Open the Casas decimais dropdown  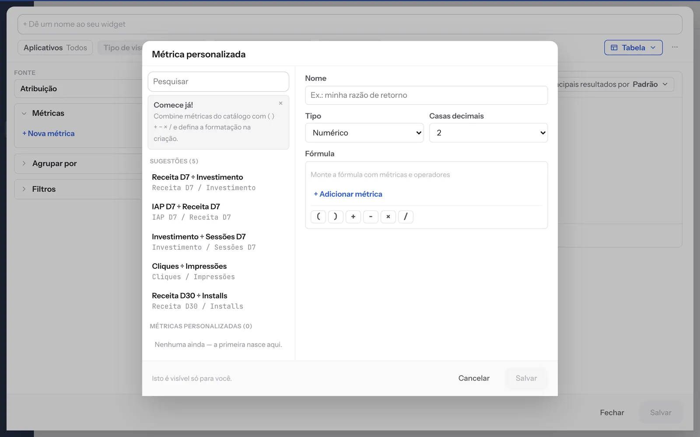tap(488, 133)
